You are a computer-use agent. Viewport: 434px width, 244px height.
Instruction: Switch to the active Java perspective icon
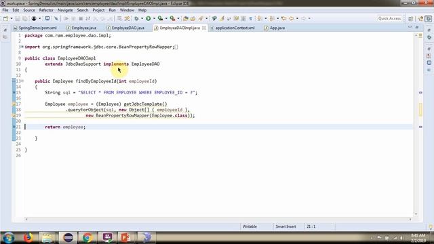coord(429,18)
